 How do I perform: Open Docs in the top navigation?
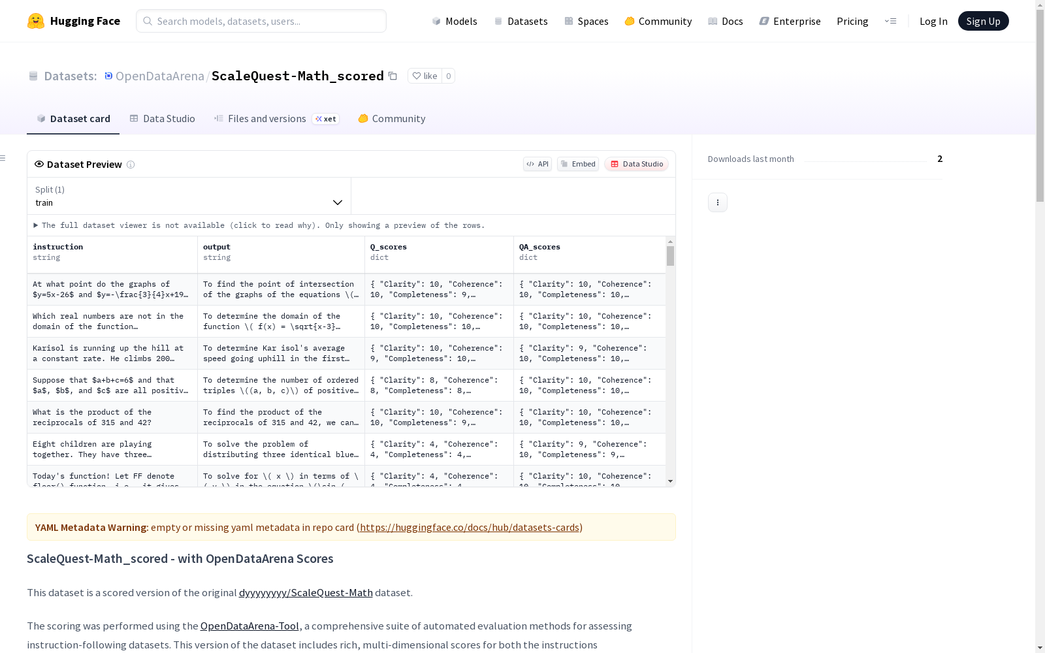point(726,21)
